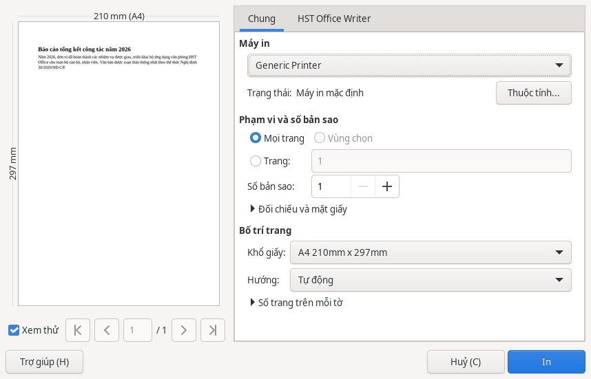This screenshot has width=591, height=379.
Task: Open Generic Printer dropdown
Action: (x=409, y=65)
